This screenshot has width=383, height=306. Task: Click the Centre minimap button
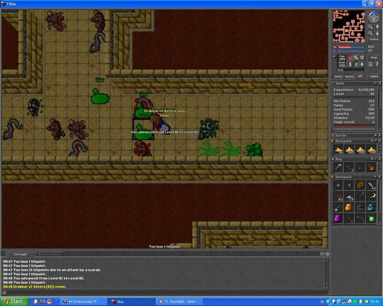pyautogui.click(x=374, y=39)
